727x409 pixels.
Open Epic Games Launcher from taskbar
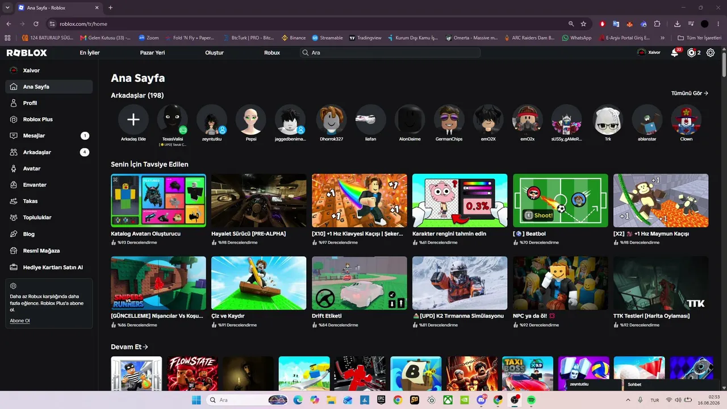[381, 400]
